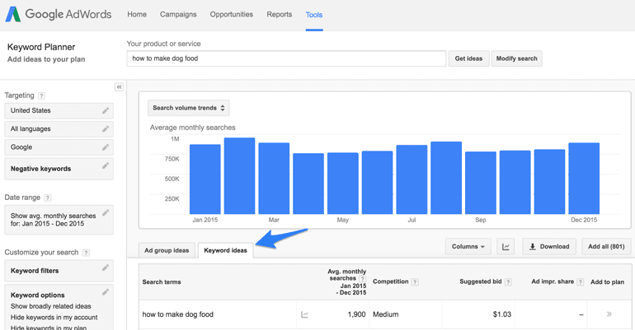Download the keyword ideas
635x330 pixels.
tap(549, 246)
